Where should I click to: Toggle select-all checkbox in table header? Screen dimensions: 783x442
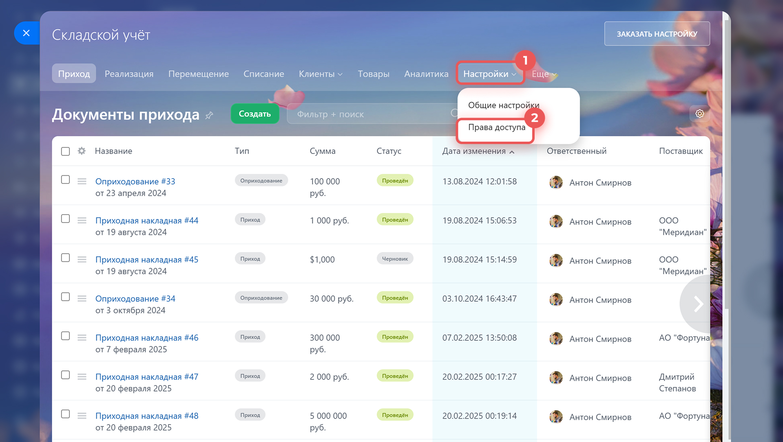[65, 151]
